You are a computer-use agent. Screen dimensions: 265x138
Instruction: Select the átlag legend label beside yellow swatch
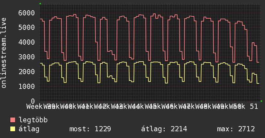pos(29,129)
